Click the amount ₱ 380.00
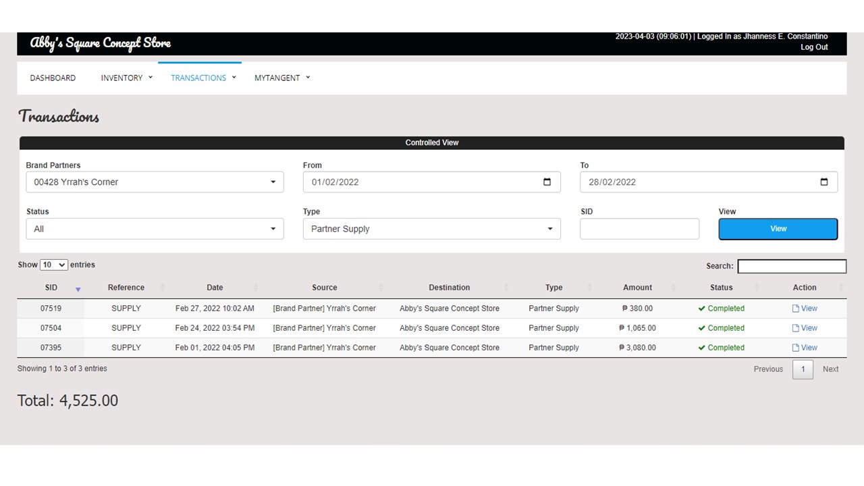Image resolution: width=864 pixels, height=486 pixels. (x=638, y=308)
